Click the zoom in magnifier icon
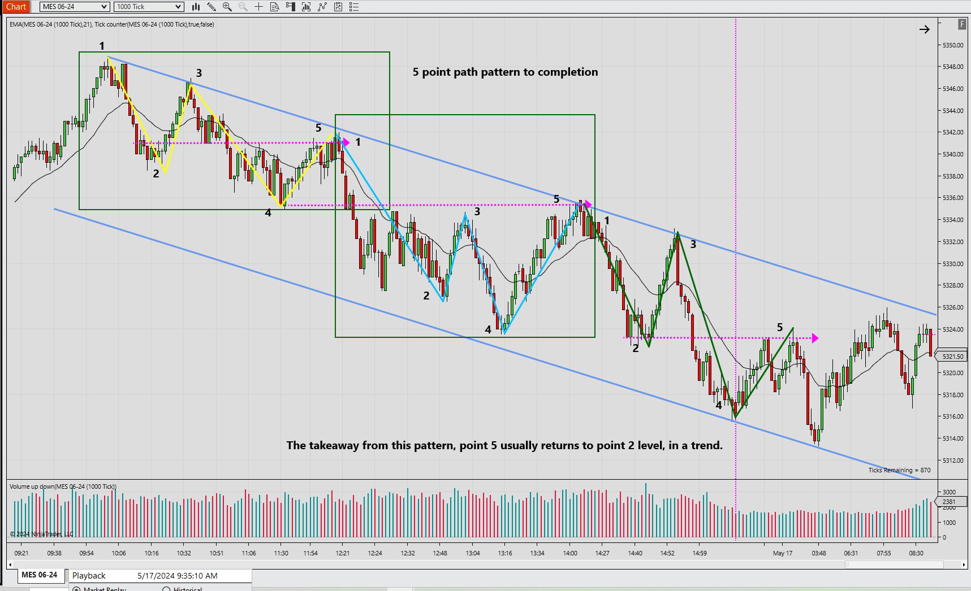 coord(227,7)
